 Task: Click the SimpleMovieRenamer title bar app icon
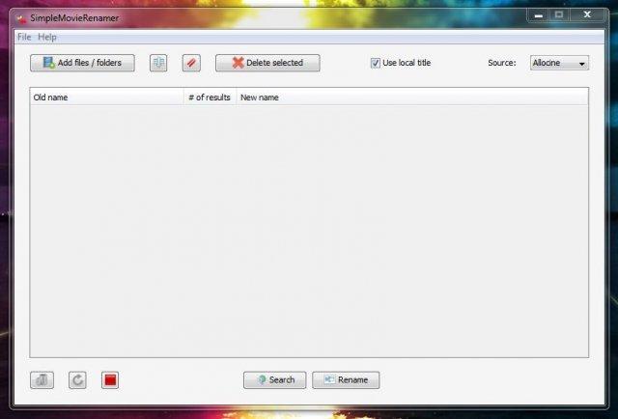[21, 17]
